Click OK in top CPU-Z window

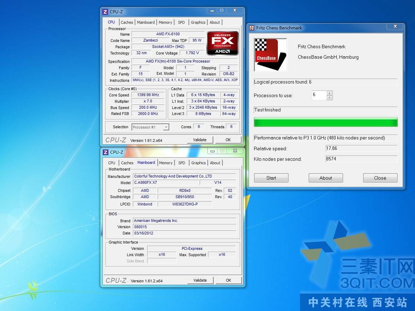[228, 140]
